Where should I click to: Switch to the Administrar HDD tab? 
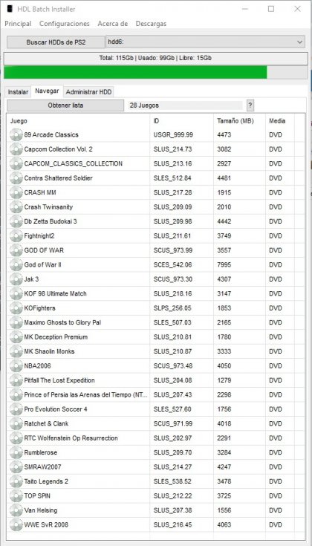[x=89, y=92]
